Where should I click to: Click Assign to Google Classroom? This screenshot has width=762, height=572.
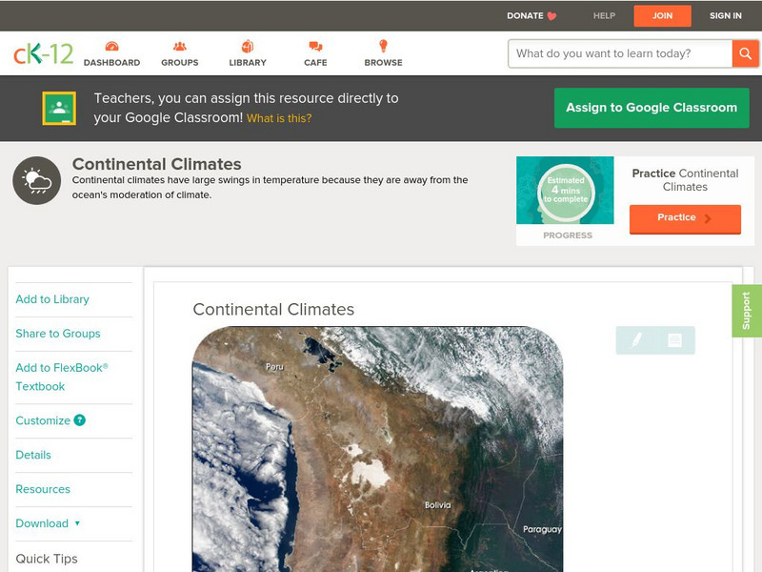click(652, 108)
